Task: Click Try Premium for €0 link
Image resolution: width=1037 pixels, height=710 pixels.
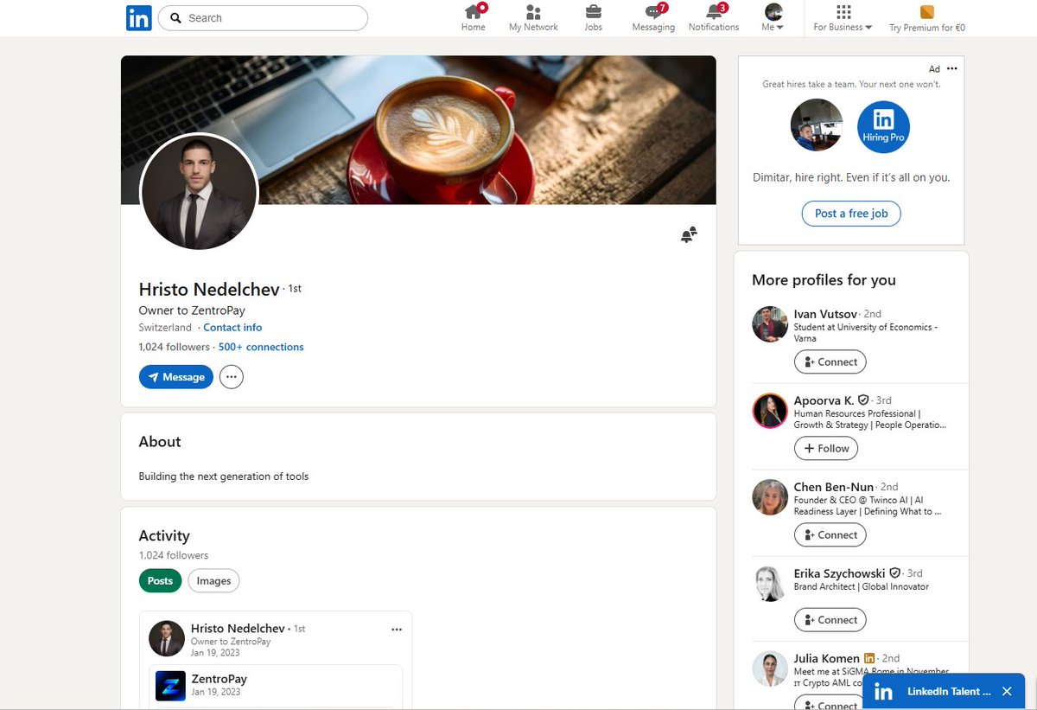Action: 927,28
